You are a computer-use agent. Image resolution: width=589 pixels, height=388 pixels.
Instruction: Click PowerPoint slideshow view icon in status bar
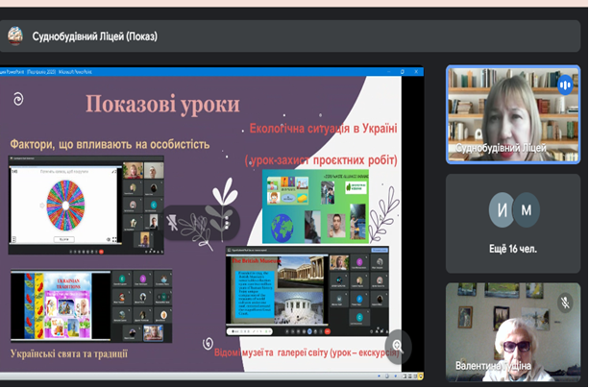click(420, 376)
